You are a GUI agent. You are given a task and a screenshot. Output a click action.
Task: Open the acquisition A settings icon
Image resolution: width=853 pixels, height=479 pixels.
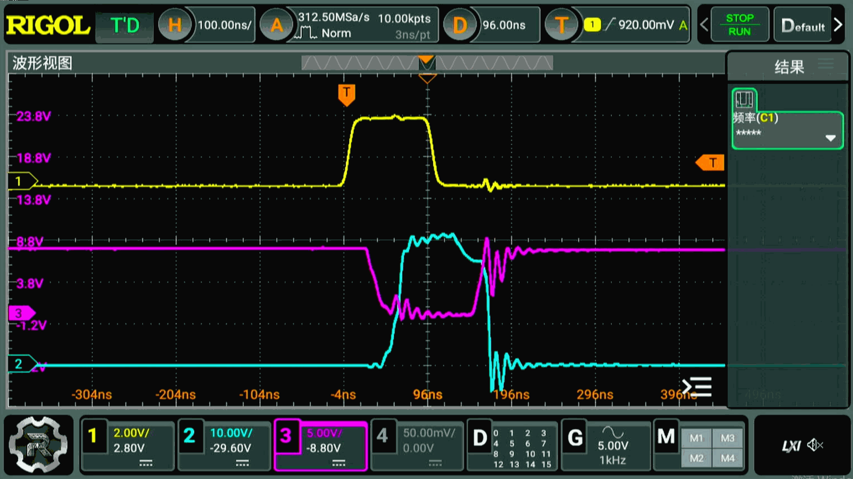[276, 25]
